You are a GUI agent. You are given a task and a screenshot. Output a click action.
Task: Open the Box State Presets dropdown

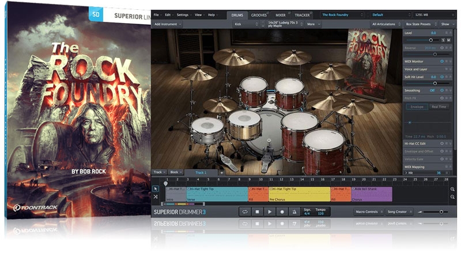[421, 24]
